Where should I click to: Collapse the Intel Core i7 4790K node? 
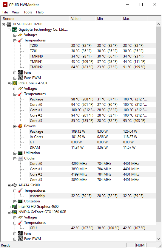(9, 83)
